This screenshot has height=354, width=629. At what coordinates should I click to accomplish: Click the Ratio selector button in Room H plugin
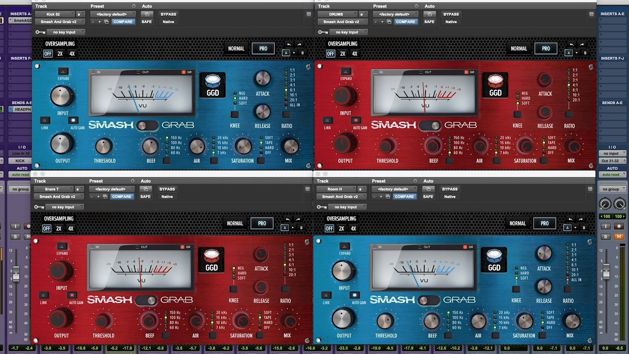click(x=568, y=289)
